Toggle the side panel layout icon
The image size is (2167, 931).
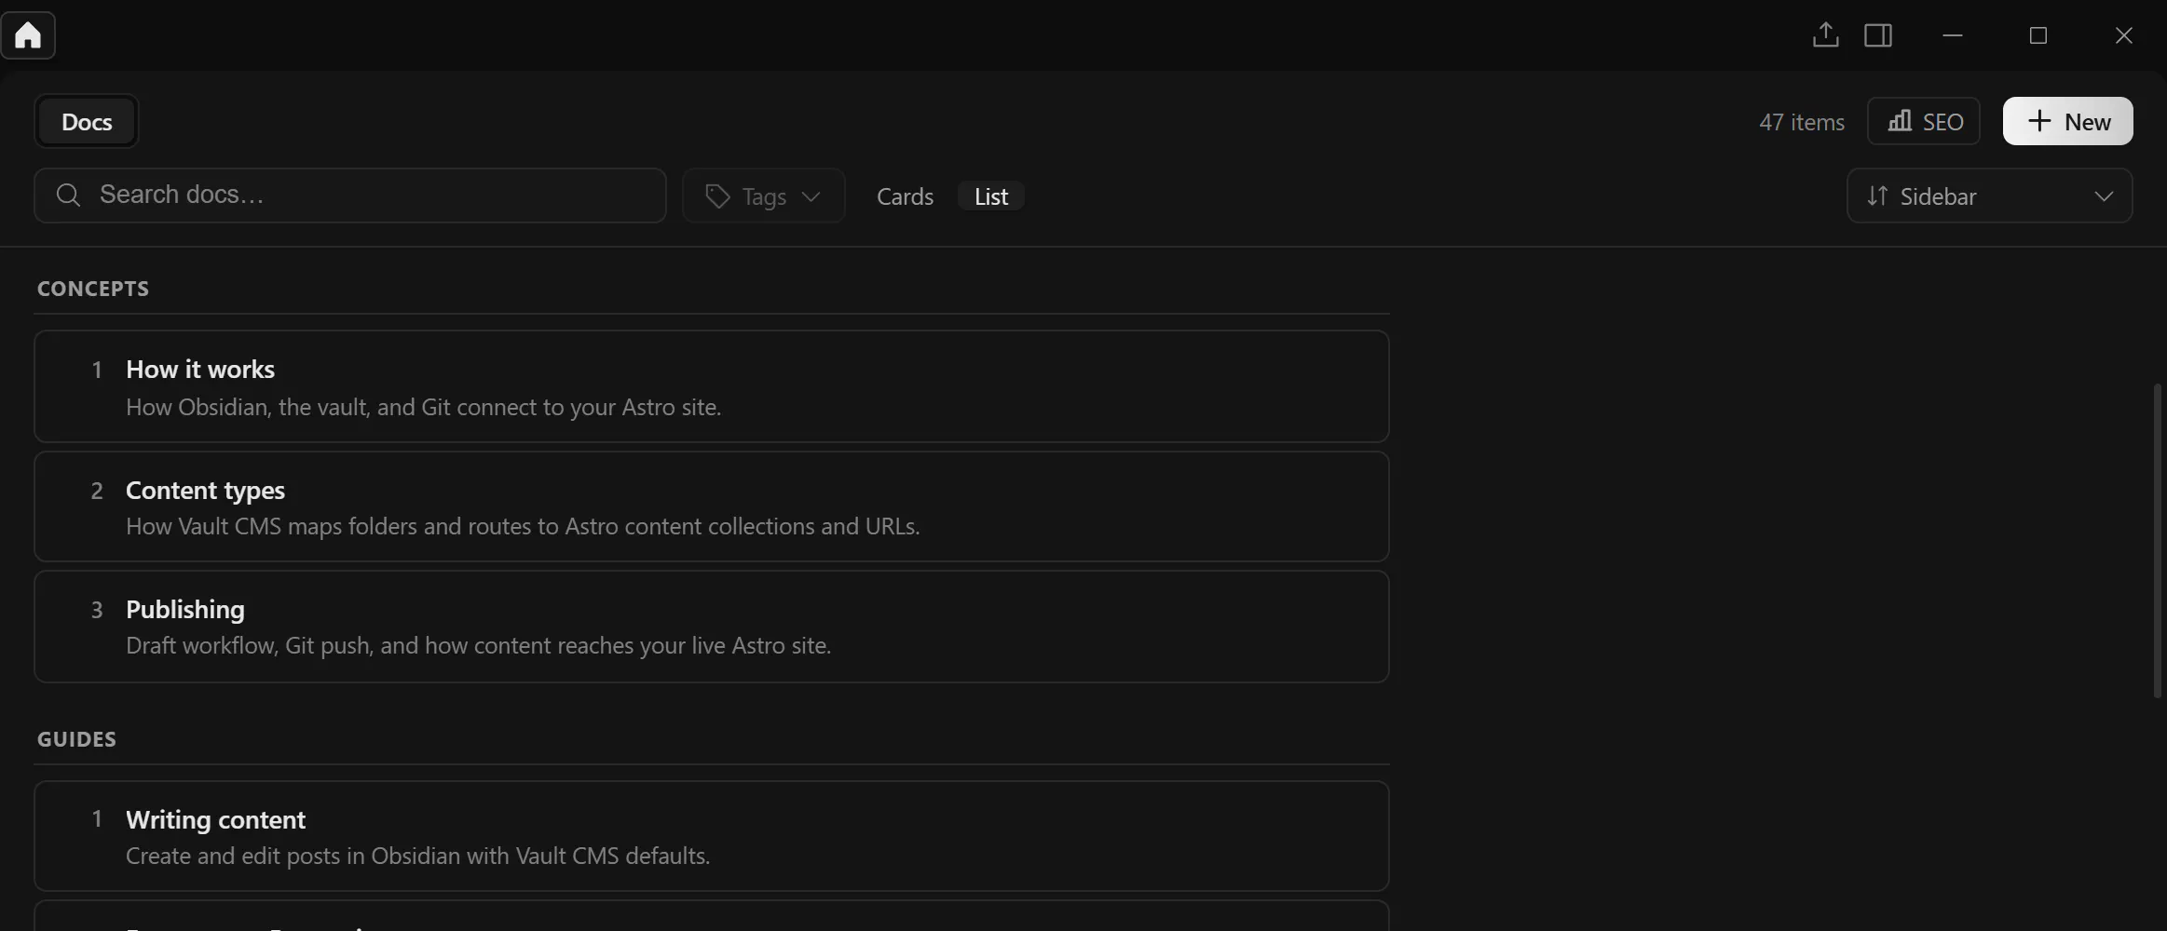pyautogui.click(x=1877, y=35)
